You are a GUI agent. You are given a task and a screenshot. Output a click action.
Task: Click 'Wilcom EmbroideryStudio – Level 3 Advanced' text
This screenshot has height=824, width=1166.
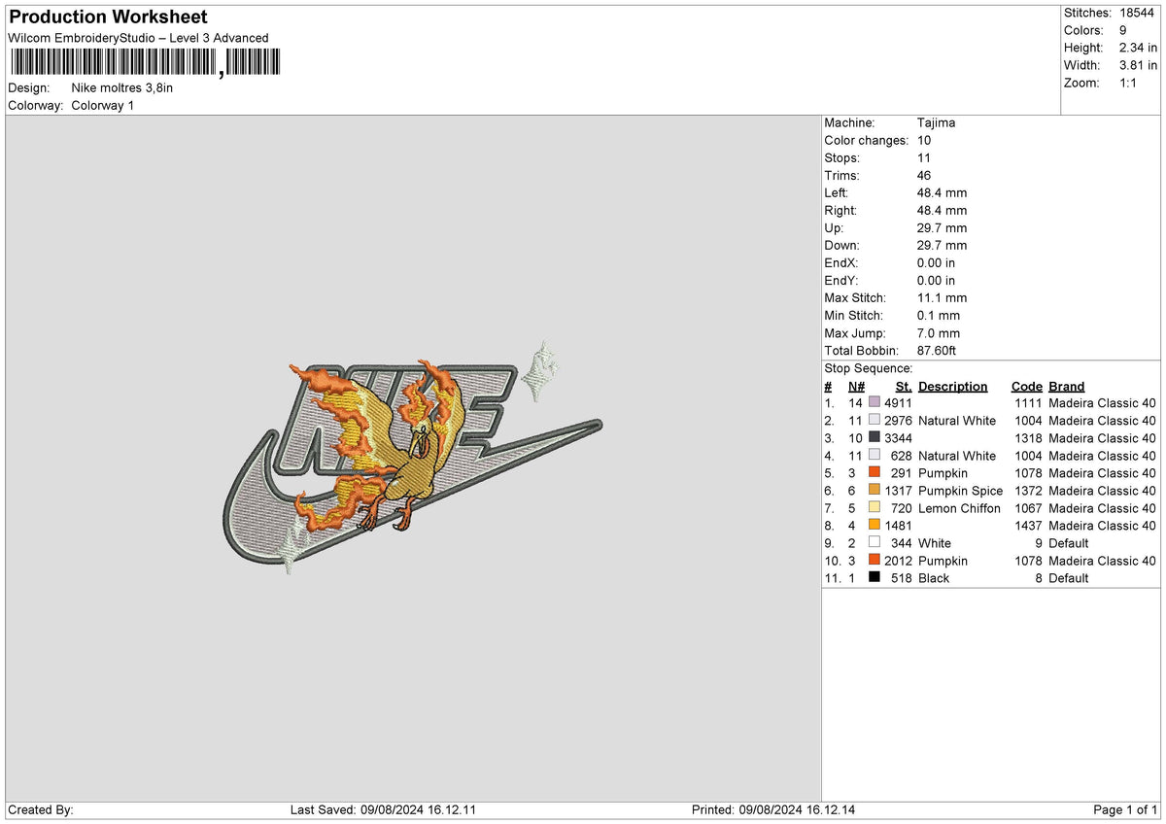tap(138, 38)
